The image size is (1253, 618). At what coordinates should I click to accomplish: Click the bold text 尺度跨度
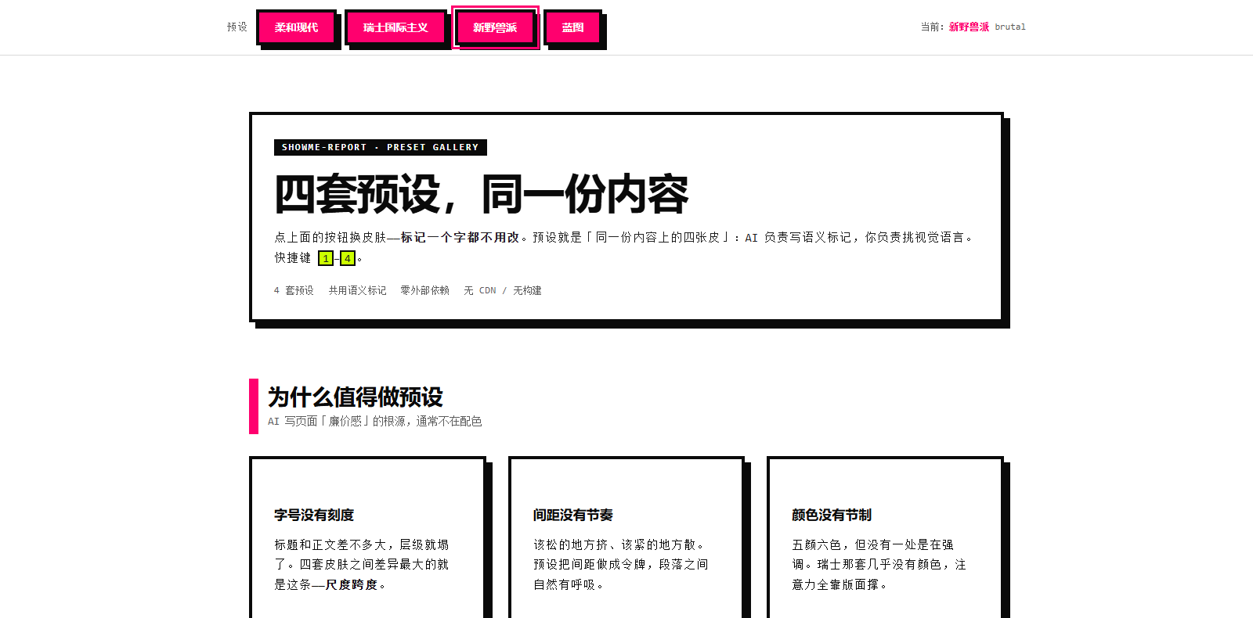tap(352, 584)
